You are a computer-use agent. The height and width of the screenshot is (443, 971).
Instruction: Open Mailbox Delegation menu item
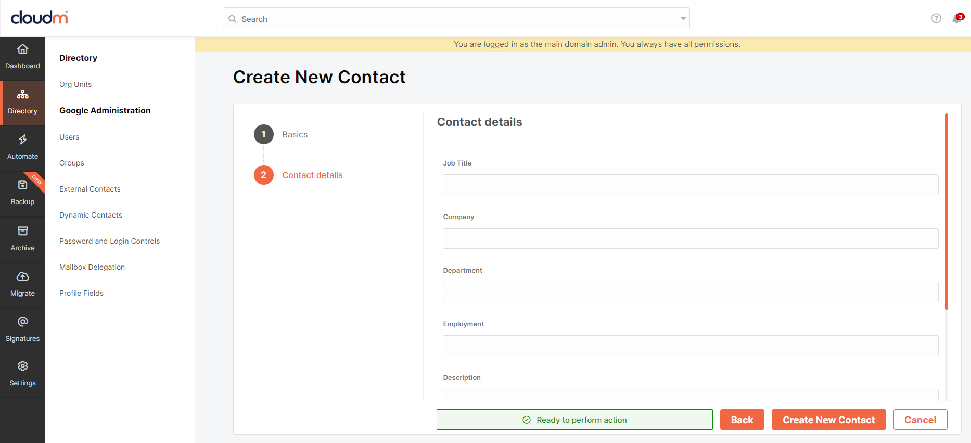pos(92,267)
